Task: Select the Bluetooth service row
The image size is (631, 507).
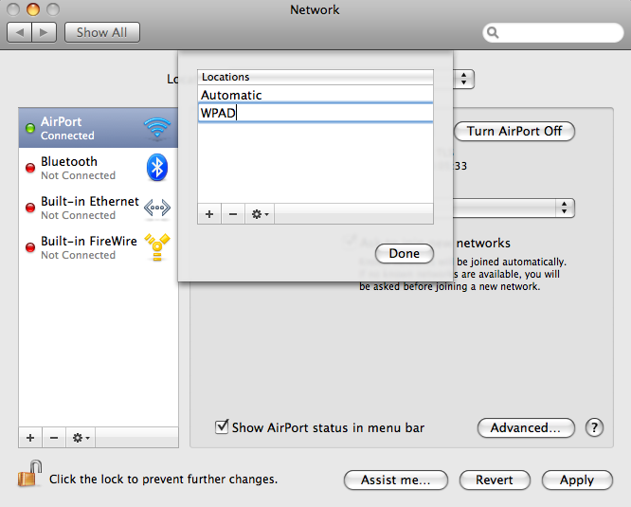Action: tap(99, 168)
